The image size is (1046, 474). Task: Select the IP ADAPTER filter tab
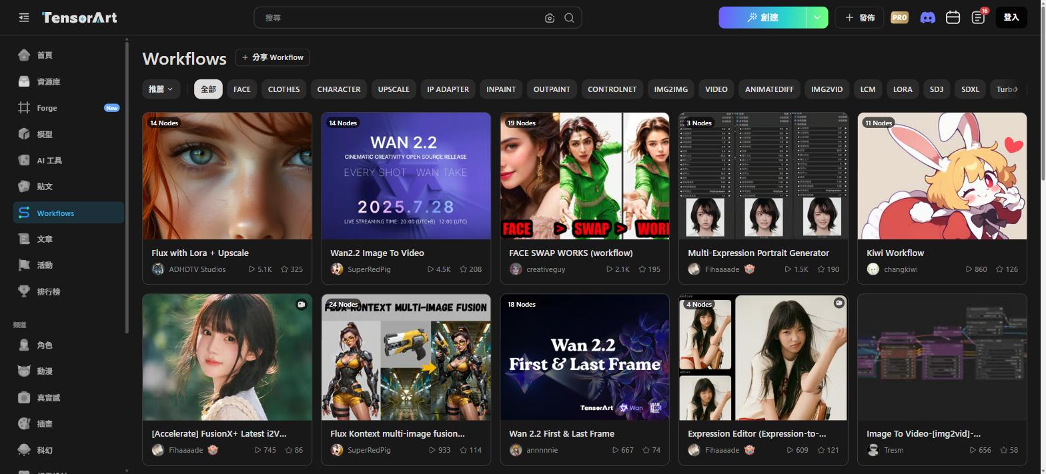coord(448,89)
